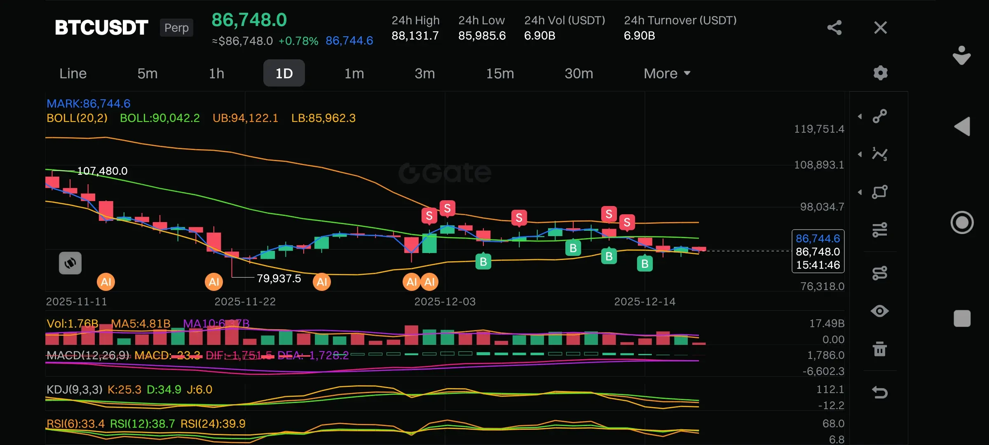The width and height of the screenshot is (989, 445).
Task: Select the wave pattern drawing tool
Action: point(880,154)
